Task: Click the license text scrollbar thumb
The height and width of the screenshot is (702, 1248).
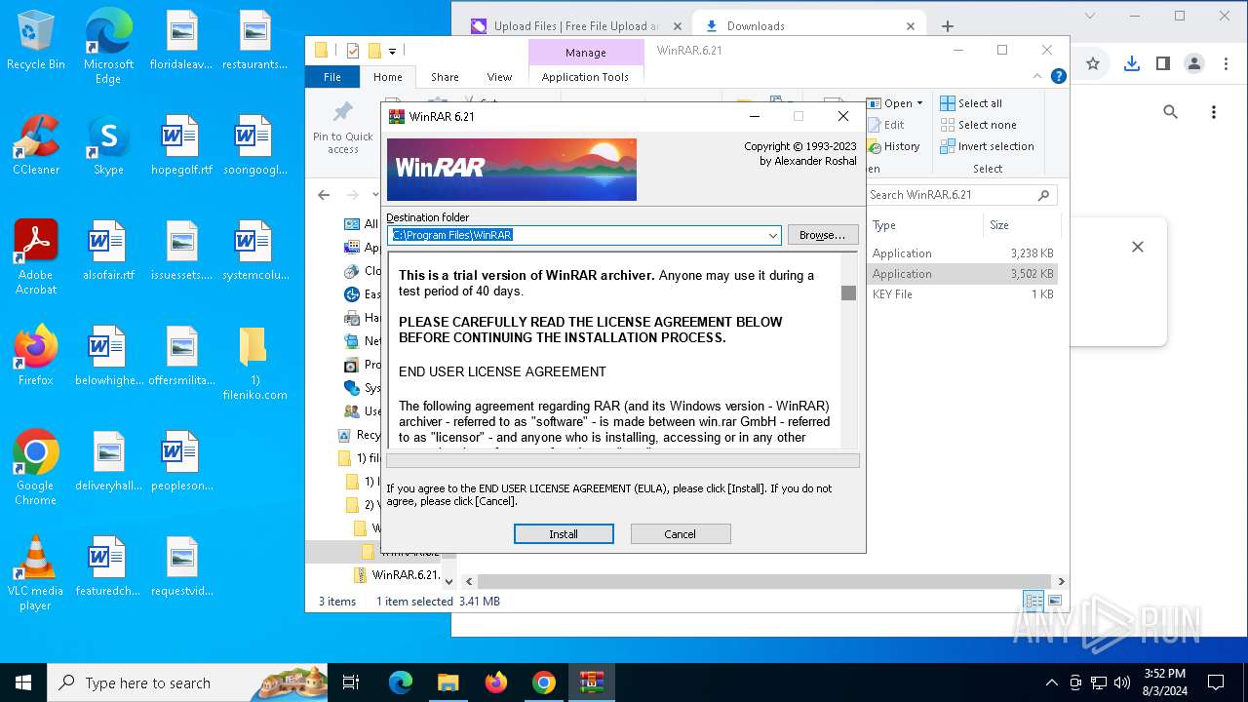Action: (x=848, y=292)
